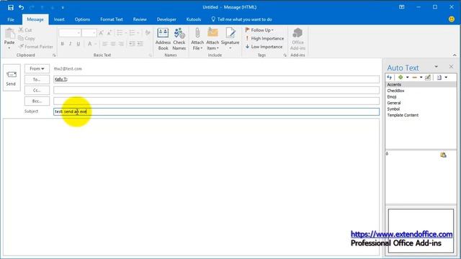Screen dimensions: 461x259
Task: Toggle Italic formatting
Action: click(71, 44)
